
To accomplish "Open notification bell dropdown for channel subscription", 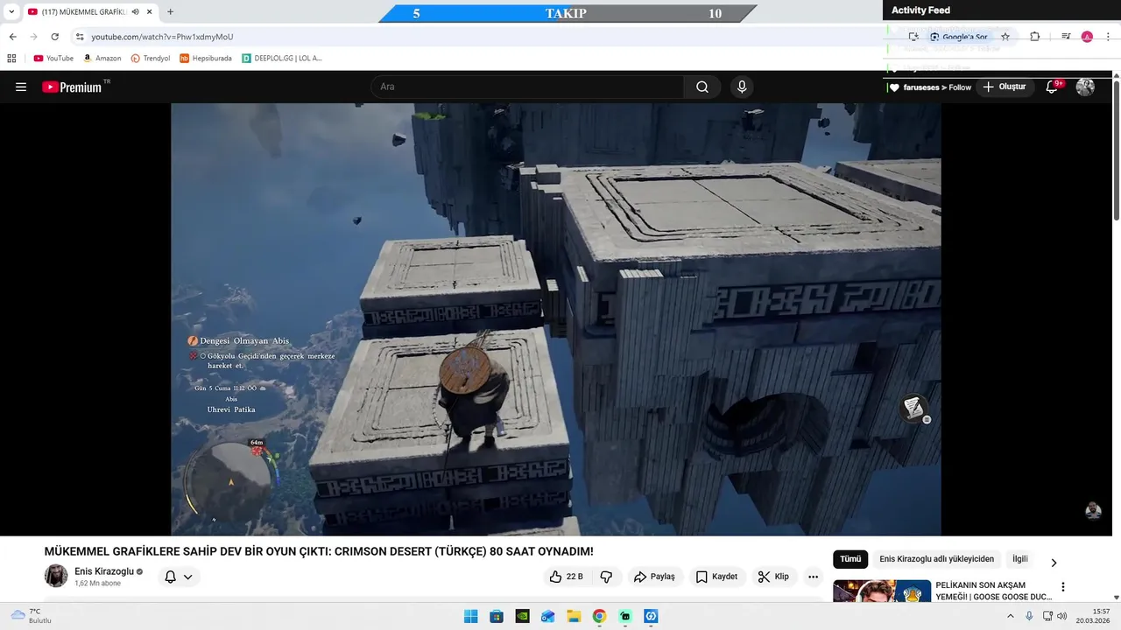I will (x=179, y=577).
